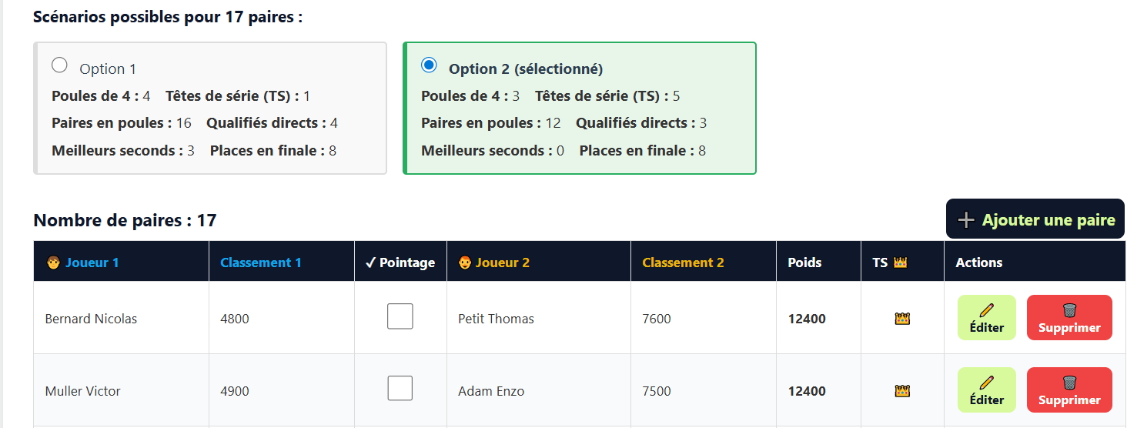Click the plus icon on Ajouter button
The image size is (1127, 428).
point(965,220)
